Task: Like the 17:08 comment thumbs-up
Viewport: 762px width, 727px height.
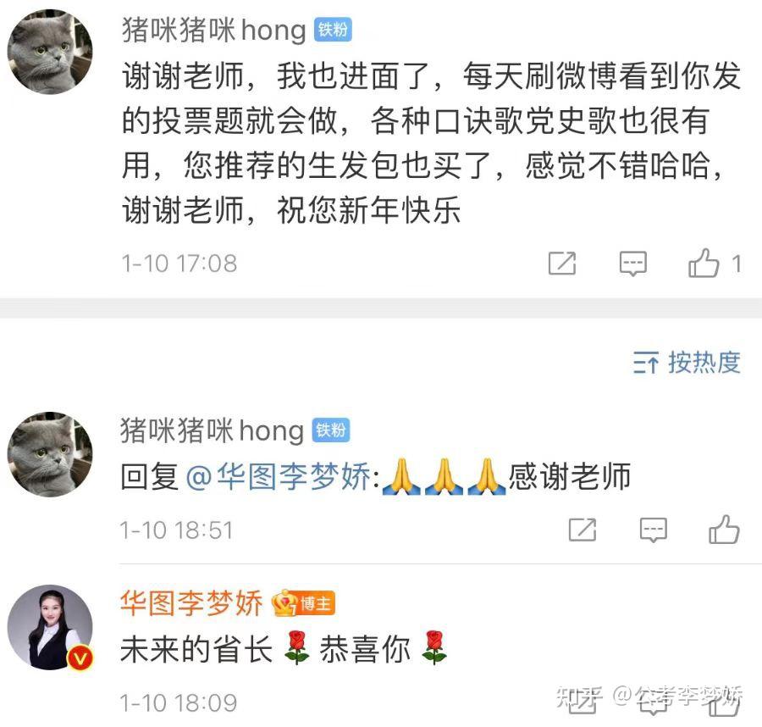Action: [704, 263]
